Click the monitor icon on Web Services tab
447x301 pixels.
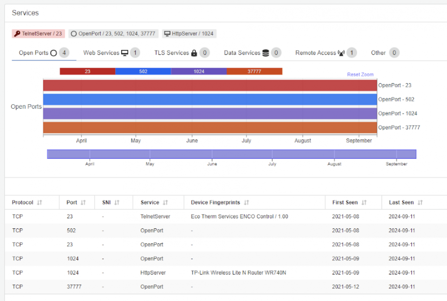pyautogui.click(x=125, y=53)
